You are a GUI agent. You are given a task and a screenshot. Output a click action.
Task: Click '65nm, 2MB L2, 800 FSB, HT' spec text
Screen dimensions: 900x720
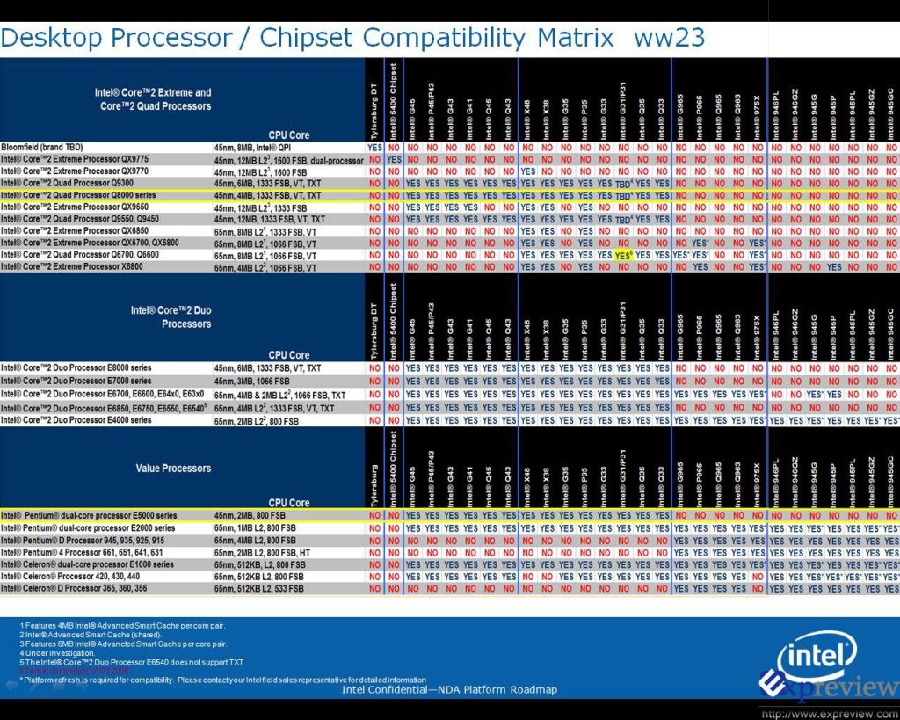click(262, 553)
